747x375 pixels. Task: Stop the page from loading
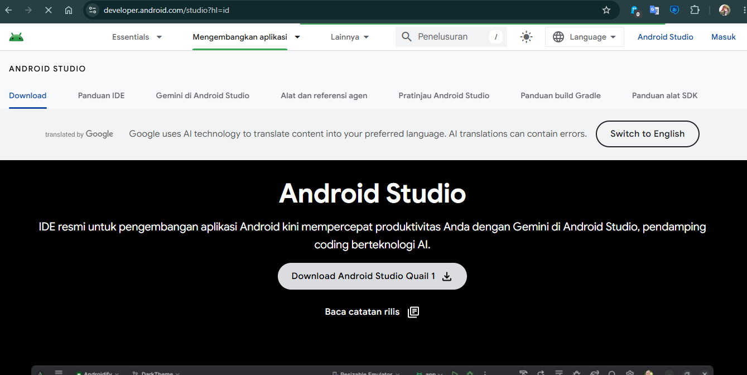(x=49, y=10)
